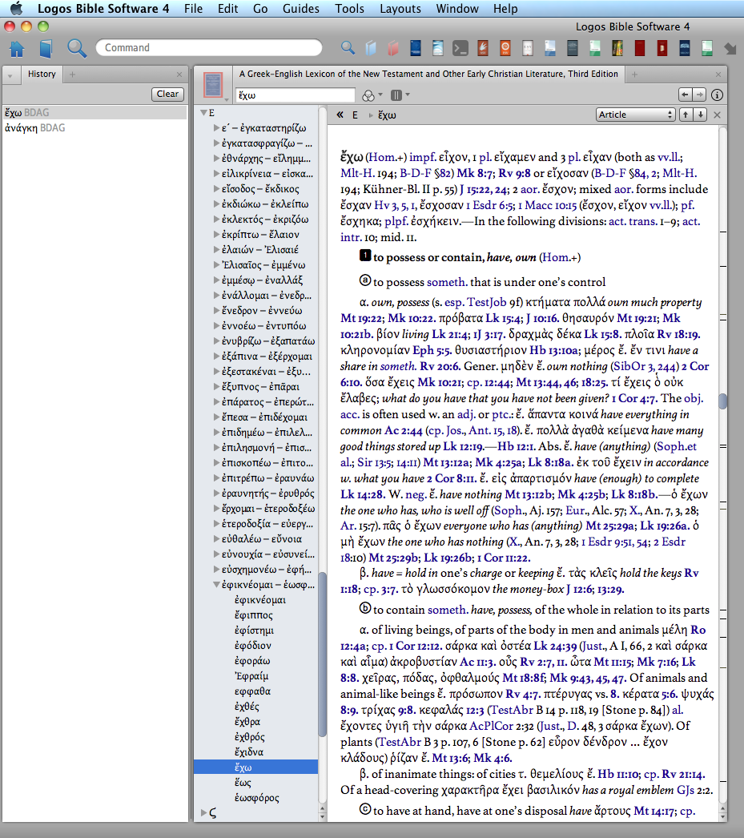The image size is (744, 838).
Task: Open the dark red book cover shortcut
Action: (x=639, y=48)
